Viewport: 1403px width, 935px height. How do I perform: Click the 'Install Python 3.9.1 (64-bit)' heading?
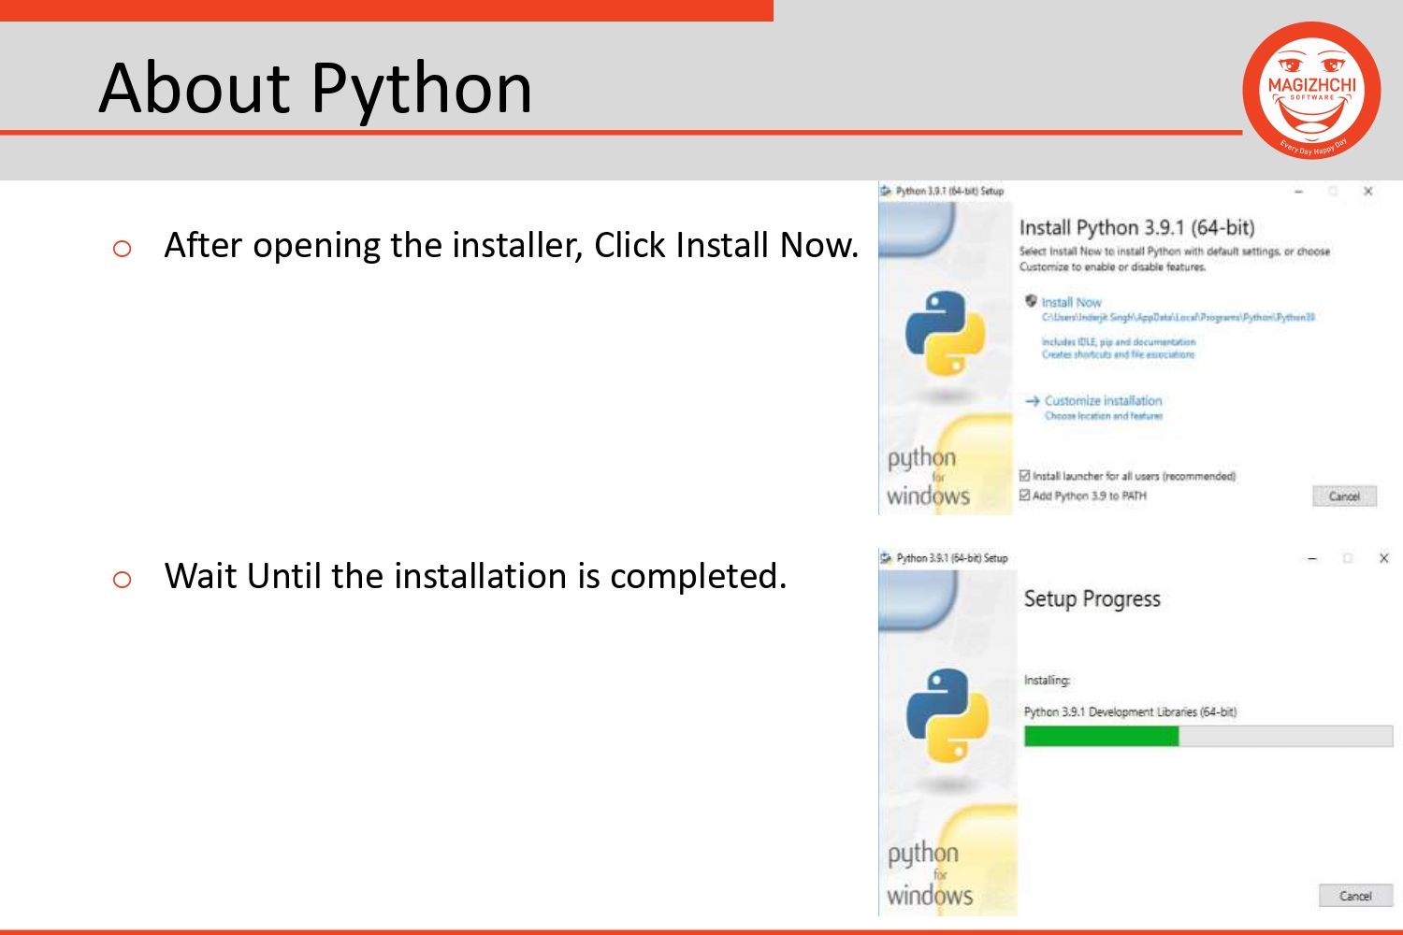point(1136,227)
